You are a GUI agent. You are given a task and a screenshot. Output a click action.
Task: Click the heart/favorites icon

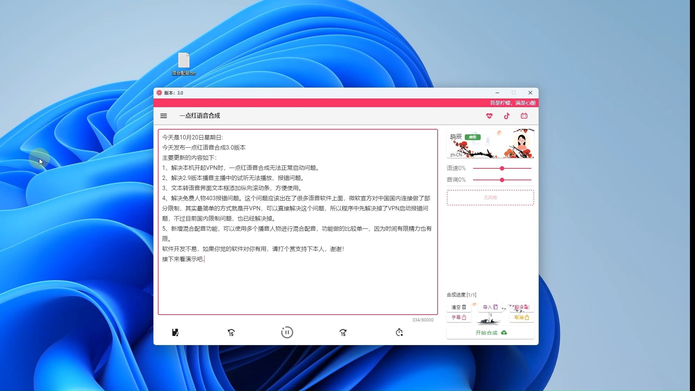489,115
